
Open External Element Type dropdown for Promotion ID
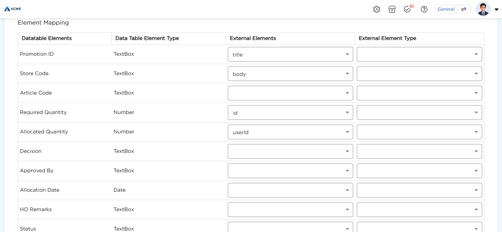tap(419, 54)
